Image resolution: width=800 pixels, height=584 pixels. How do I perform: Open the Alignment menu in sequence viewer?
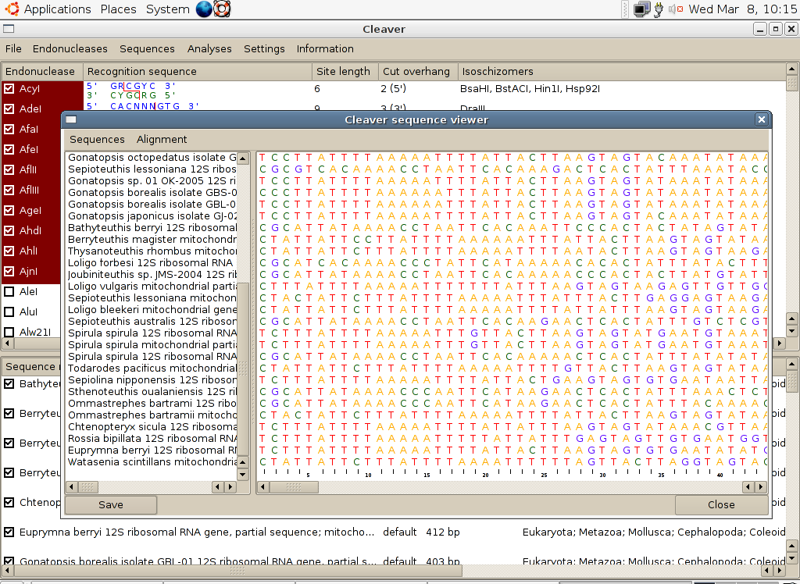(x=162, y=139)
